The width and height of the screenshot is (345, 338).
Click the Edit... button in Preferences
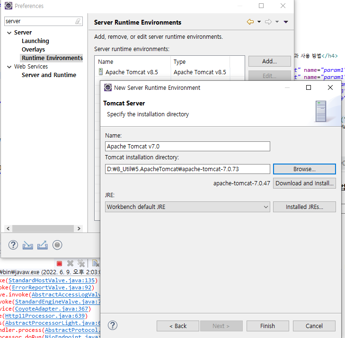[270, 76]
